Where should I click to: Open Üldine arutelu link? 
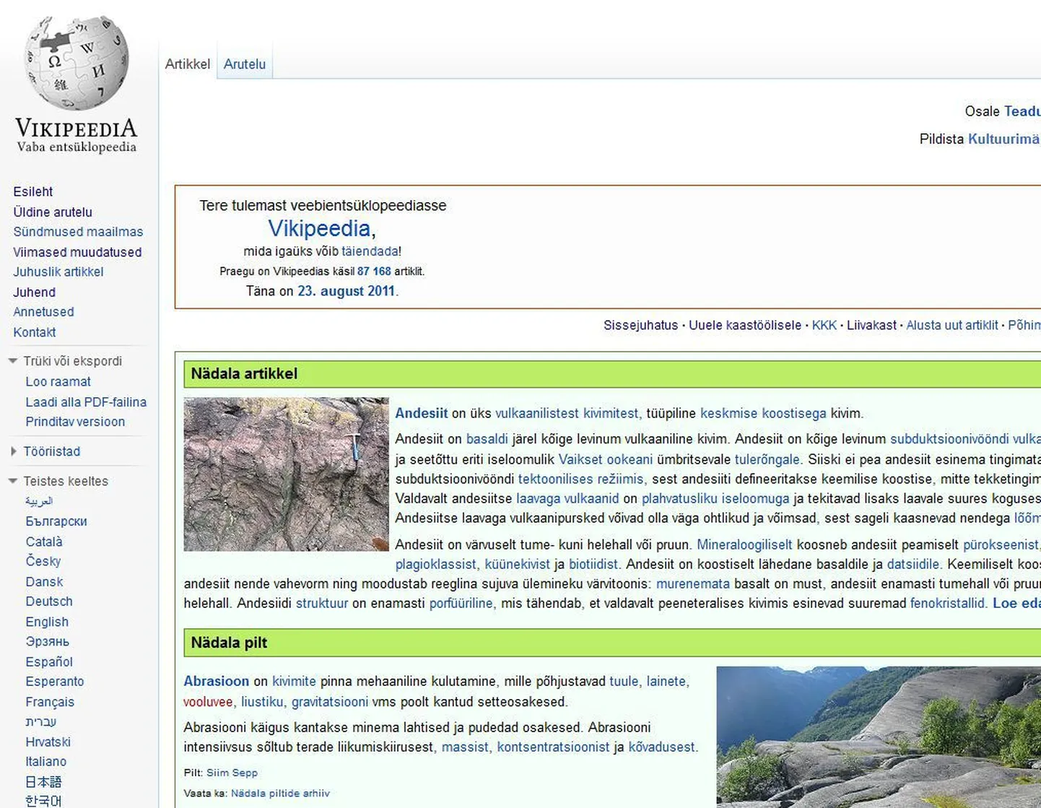click(x=53, y=212)
